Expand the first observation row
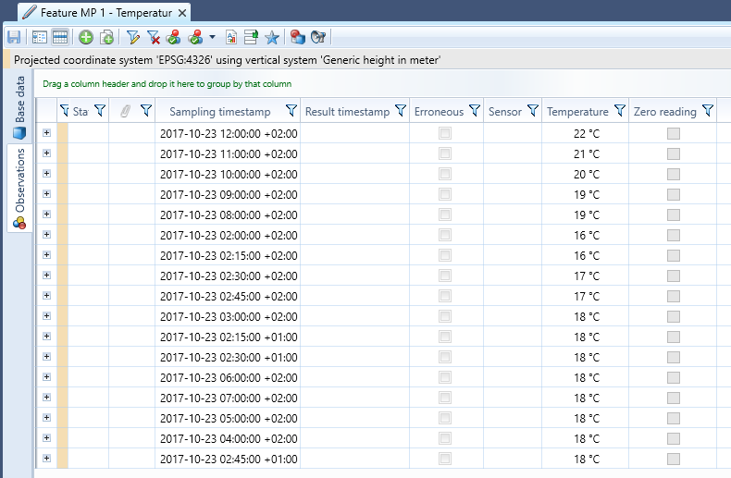The height and width of the screenshot is (478, 731). click(47, 133)
